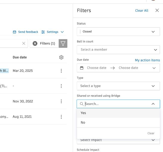Open the three-dot menu for the dash due date row
163x152 pixels.
(x=61, y=86)
